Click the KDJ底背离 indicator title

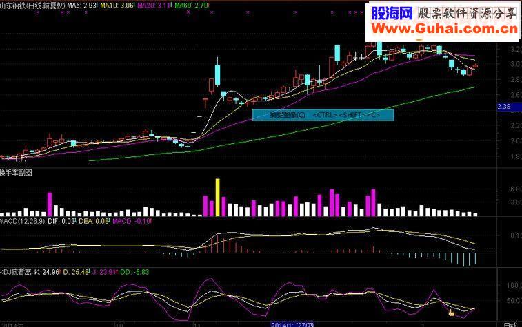click(x=16, y=272)
